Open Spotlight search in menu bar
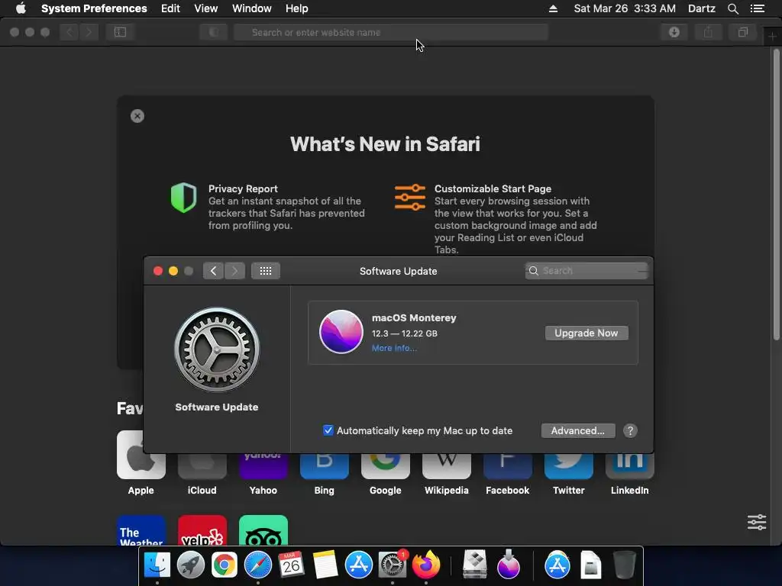This screenshot has height=586, width=782. (732, 8)
